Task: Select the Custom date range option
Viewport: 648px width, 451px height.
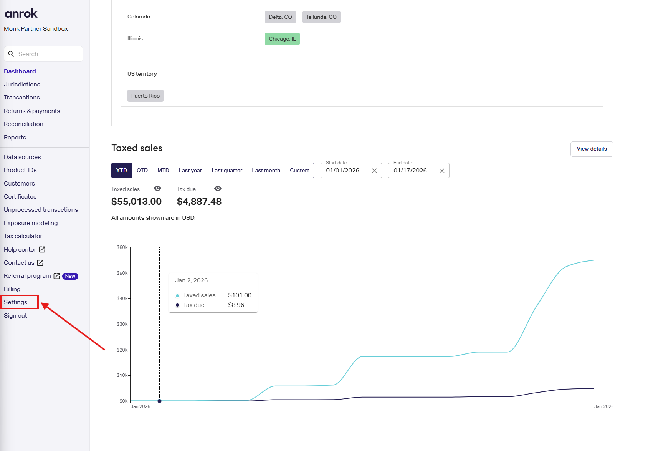Action: tap(299, 171)
